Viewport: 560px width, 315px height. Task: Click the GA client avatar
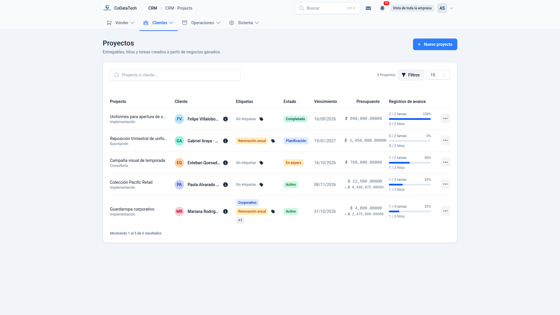click(179, 141)
